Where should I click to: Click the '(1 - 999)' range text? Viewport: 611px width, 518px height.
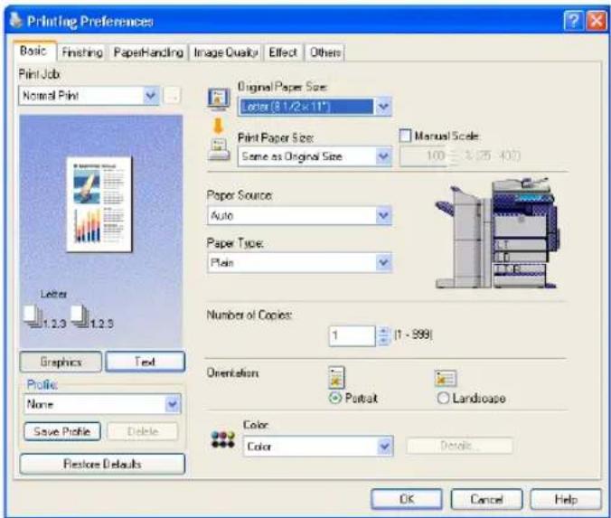[413, 334]
